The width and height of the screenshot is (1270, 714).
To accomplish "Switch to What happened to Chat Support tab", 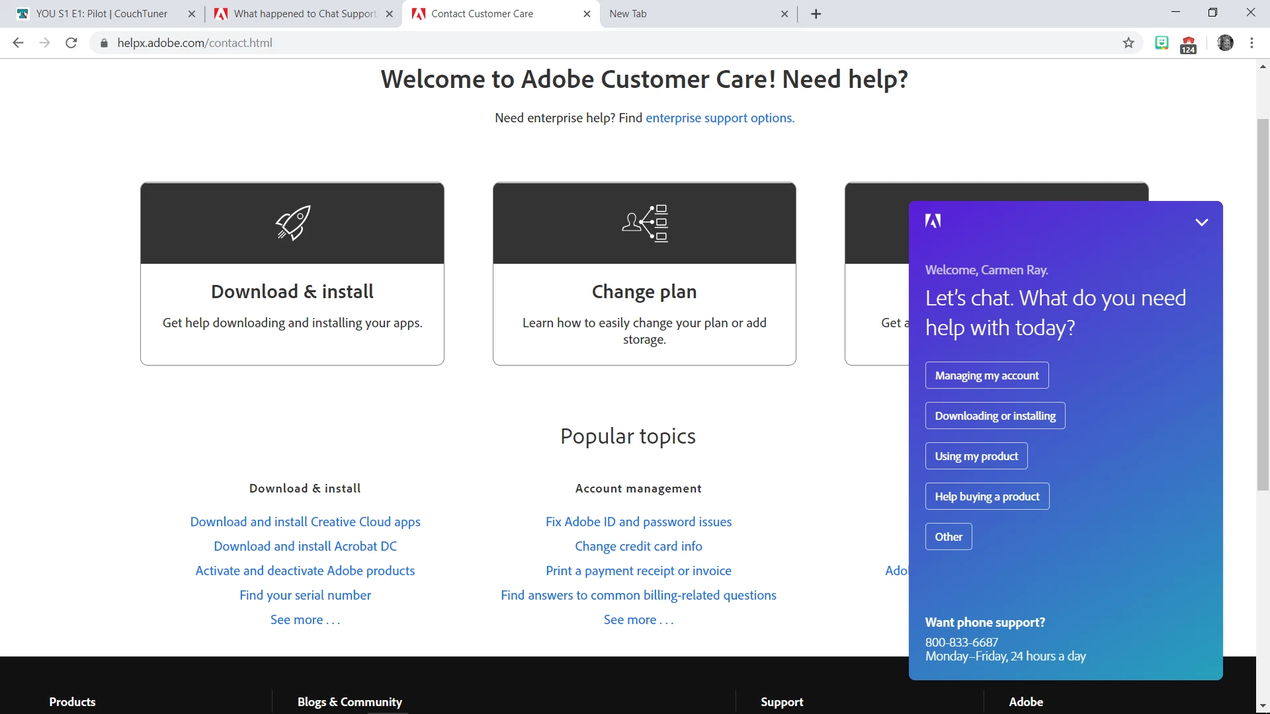I will 304,14.
